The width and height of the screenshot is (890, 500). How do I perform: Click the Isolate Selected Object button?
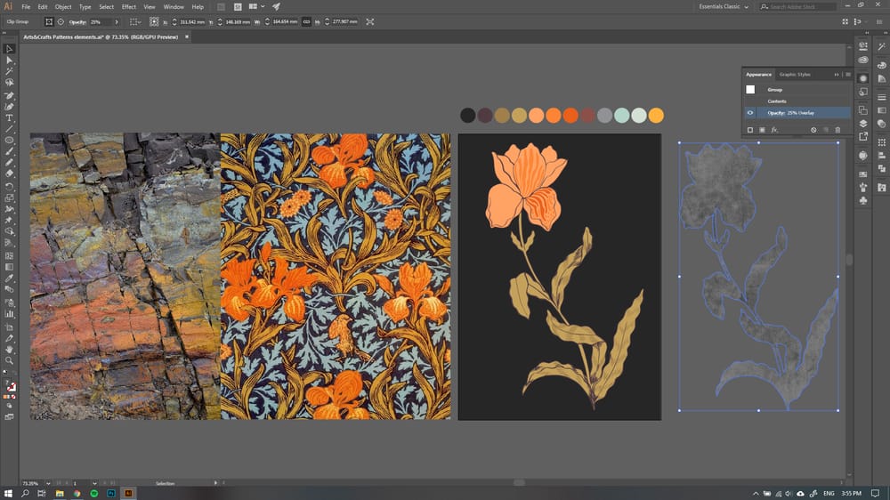point(369,21)
